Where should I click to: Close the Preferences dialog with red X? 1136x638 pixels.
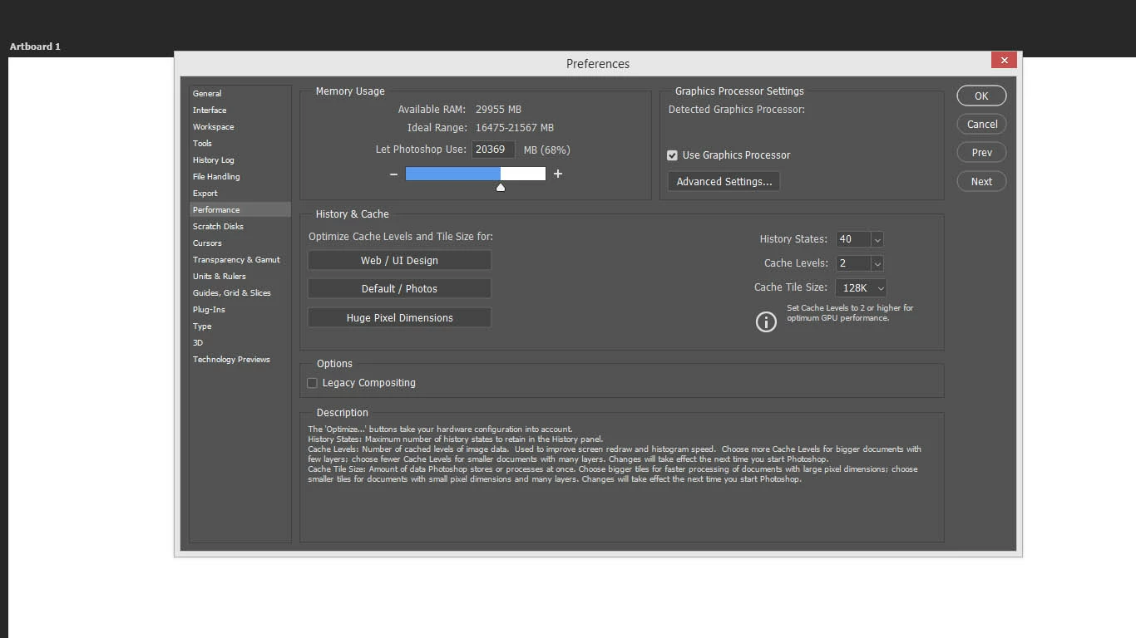[1004, 60]
